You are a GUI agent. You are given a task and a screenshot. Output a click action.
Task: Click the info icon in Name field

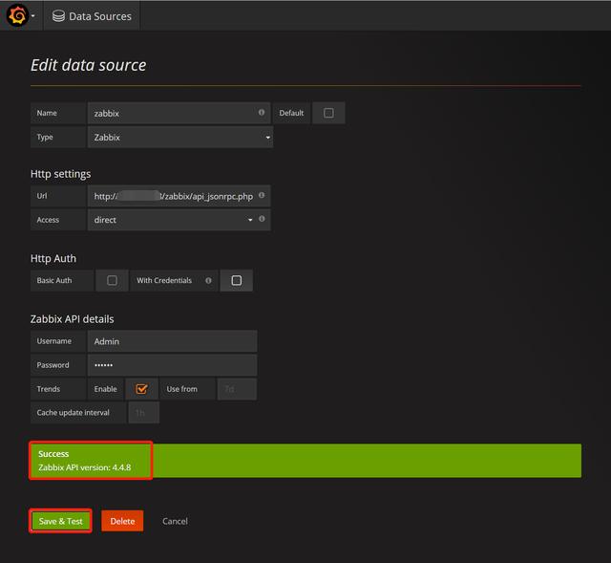point(262,113)
